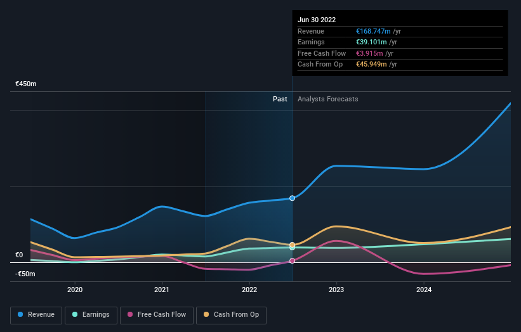Select the 2021 x-axis label

click(x=161, y=290)
